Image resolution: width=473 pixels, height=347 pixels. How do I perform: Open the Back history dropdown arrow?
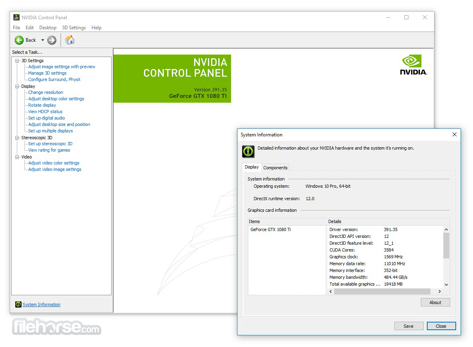pyautogui.click(x=43, y=40)
